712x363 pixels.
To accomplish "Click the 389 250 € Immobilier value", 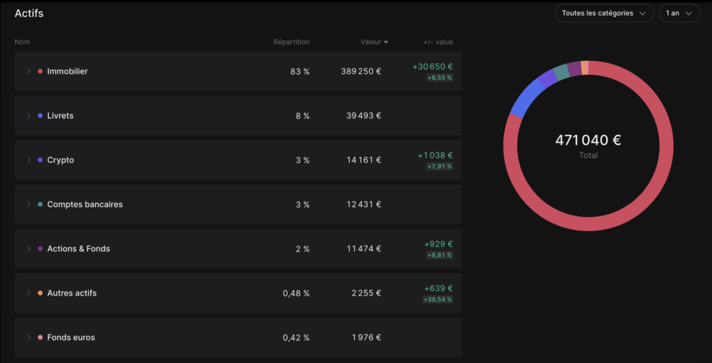I will point(361,72).
